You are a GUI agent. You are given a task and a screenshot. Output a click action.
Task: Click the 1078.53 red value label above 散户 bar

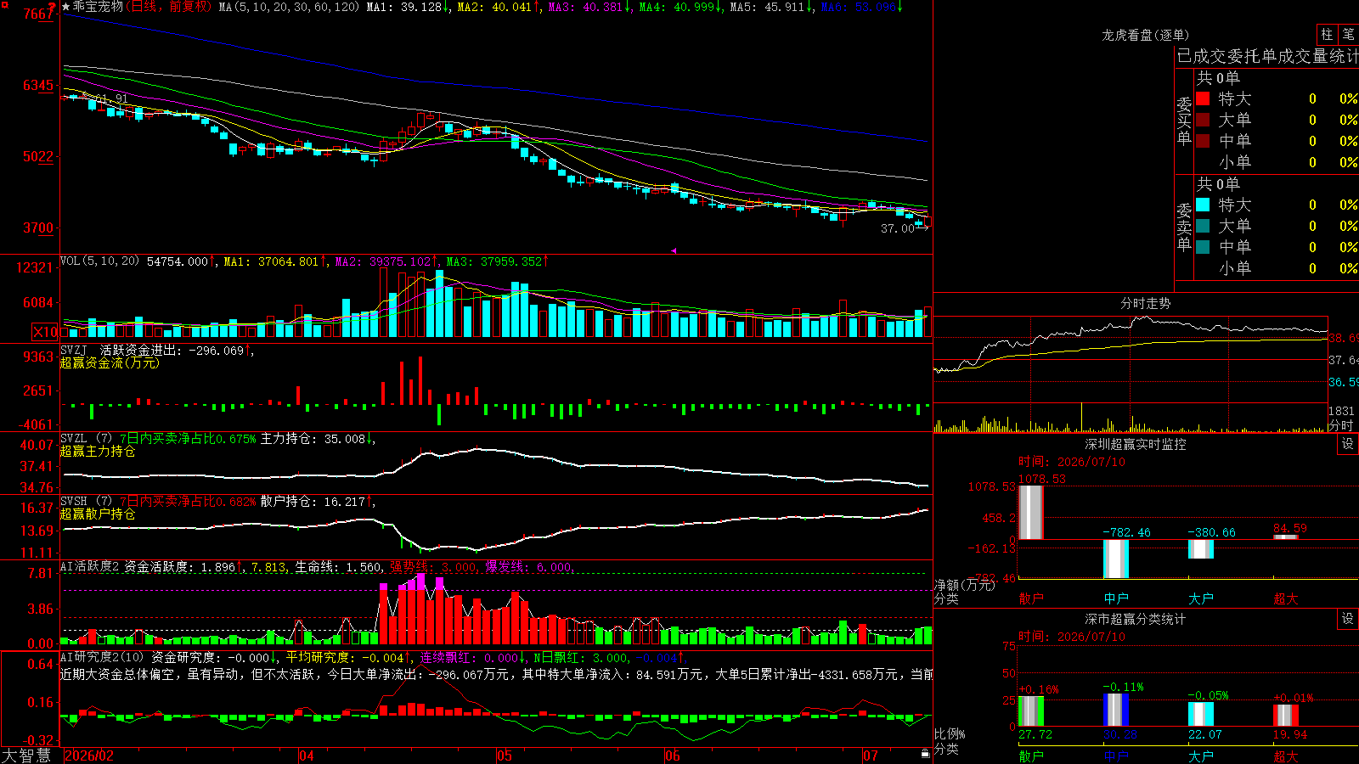click(1042, 479)
